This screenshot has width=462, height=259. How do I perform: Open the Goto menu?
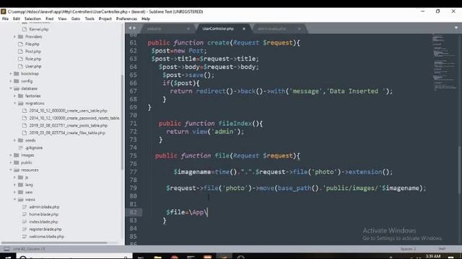(76, 19)
